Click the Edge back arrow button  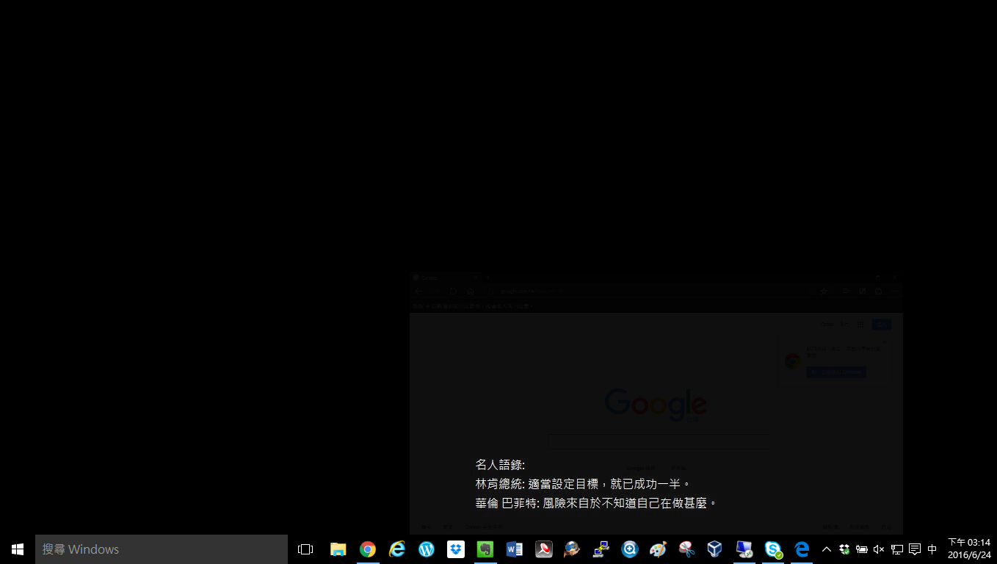(418, 292)
